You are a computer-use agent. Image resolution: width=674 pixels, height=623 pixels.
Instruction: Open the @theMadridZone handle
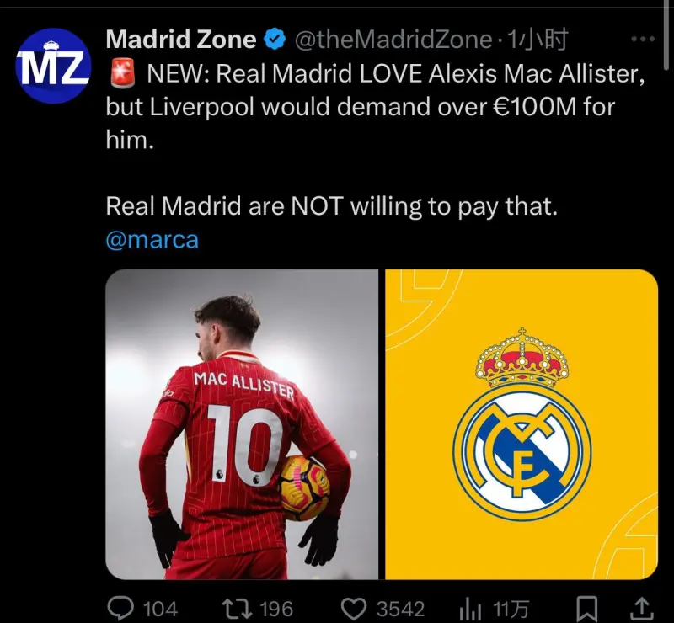click(393, 40)
